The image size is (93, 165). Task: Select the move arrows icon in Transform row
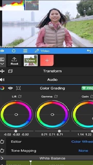[2, 71]
